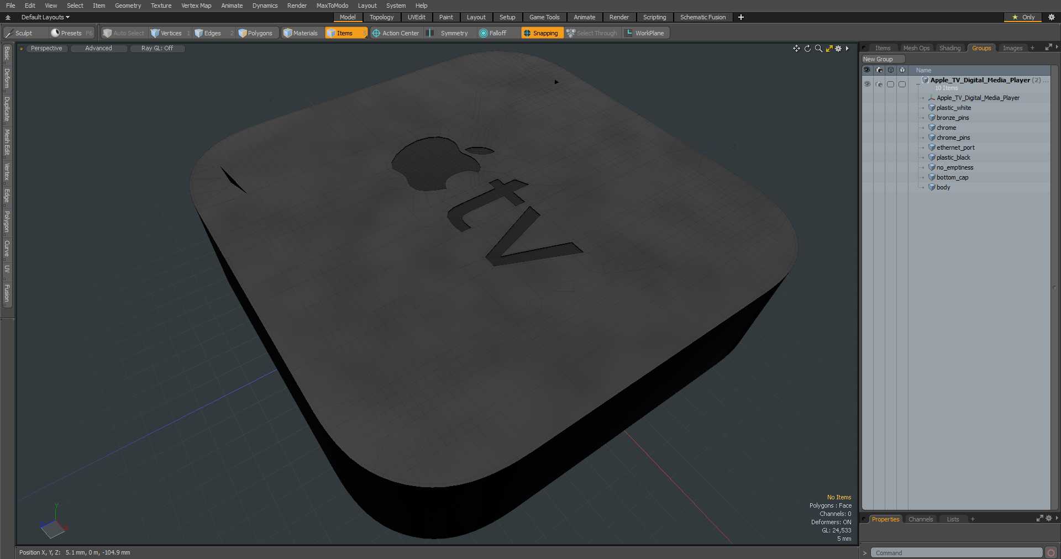
Task: Click the viewport rotate icon
Action: (x=807, y=49)
